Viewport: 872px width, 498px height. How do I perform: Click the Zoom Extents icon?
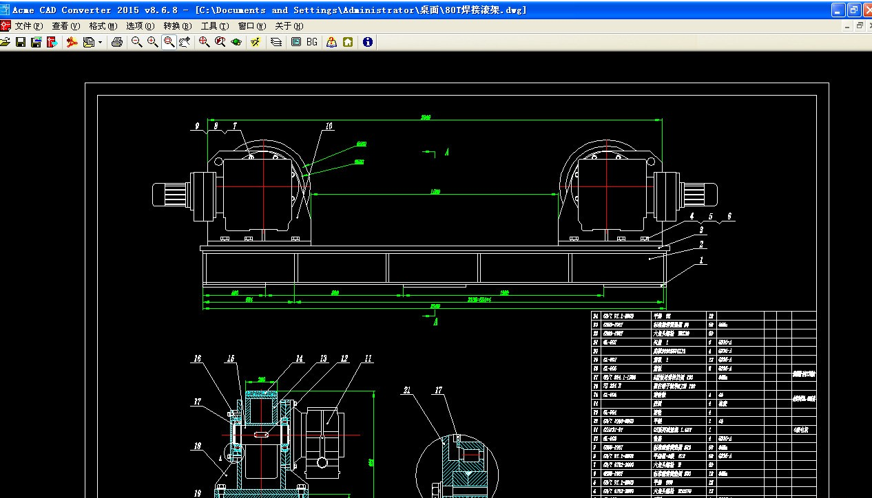(204, 42)
